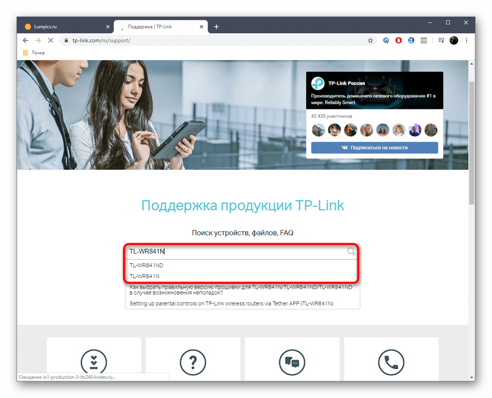This screenshot has width=492, height=398.
Task: Open the Точка bookmark folder
Action: 34,53
